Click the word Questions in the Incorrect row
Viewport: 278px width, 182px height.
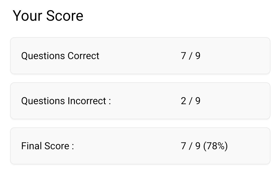pyautogui.click(x=43, y=101)
